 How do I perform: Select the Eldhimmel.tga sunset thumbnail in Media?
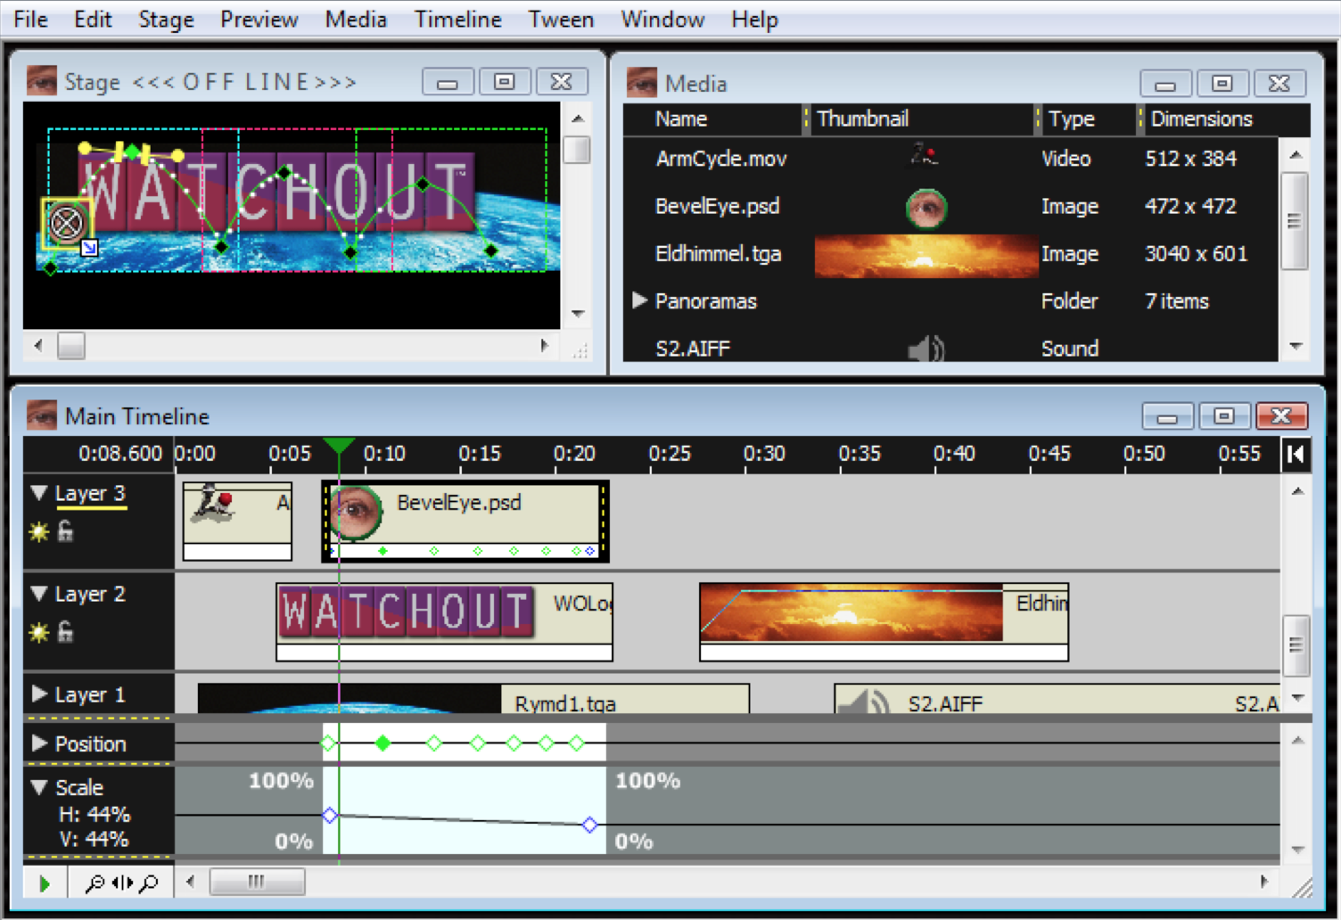click(926, 256)
